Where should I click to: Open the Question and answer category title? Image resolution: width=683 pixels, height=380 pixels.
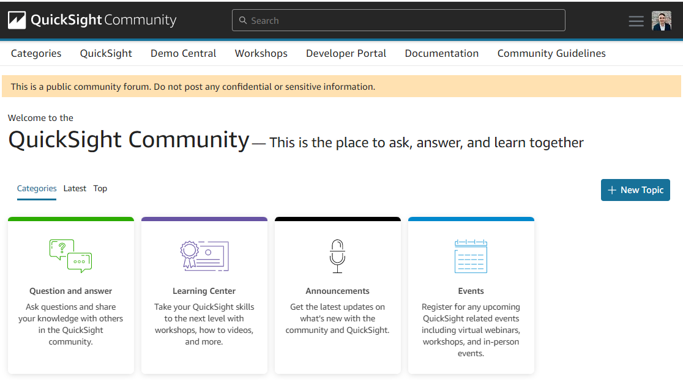tap(70, 291)
